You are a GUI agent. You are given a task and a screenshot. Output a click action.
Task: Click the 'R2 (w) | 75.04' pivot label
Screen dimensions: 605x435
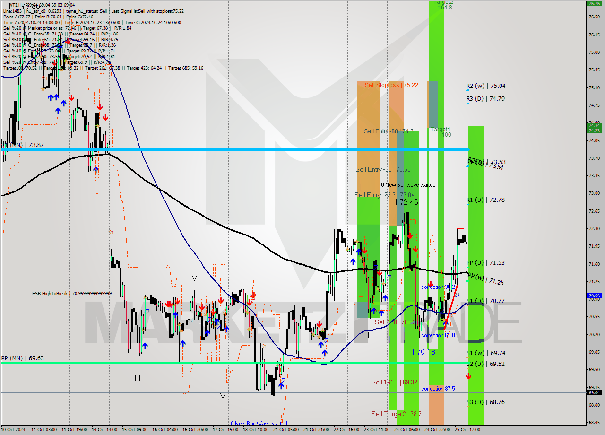pos(485,86)
